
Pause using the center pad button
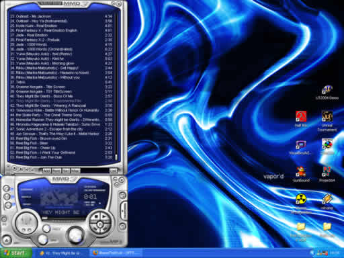[x=100, y=224]
